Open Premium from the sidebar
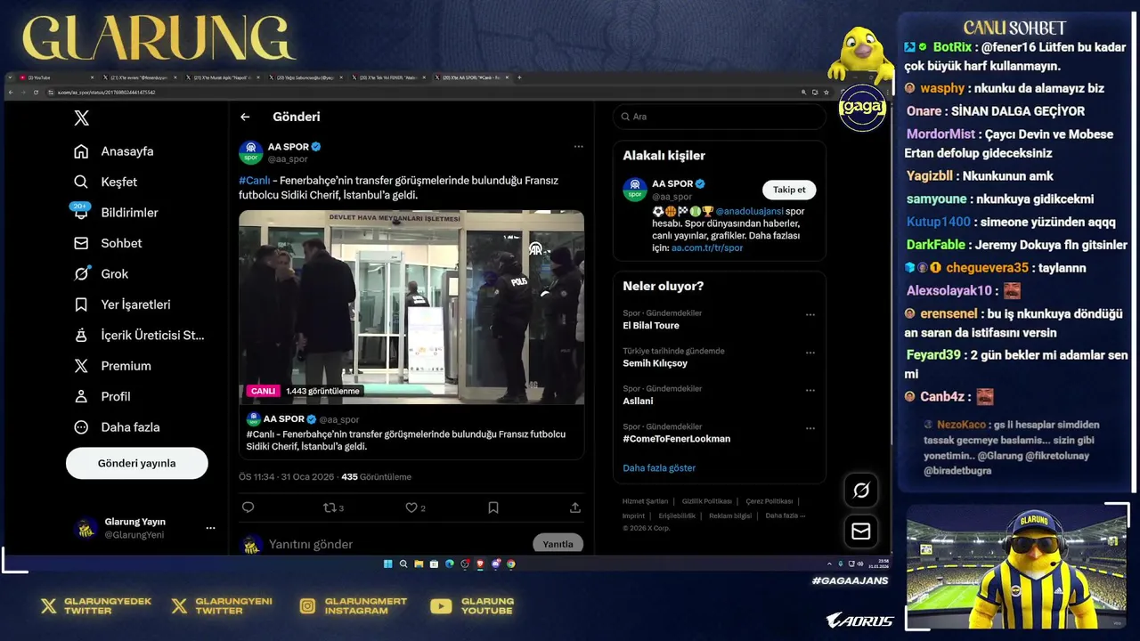1140x641 pixels. click(x=112, y=366)
